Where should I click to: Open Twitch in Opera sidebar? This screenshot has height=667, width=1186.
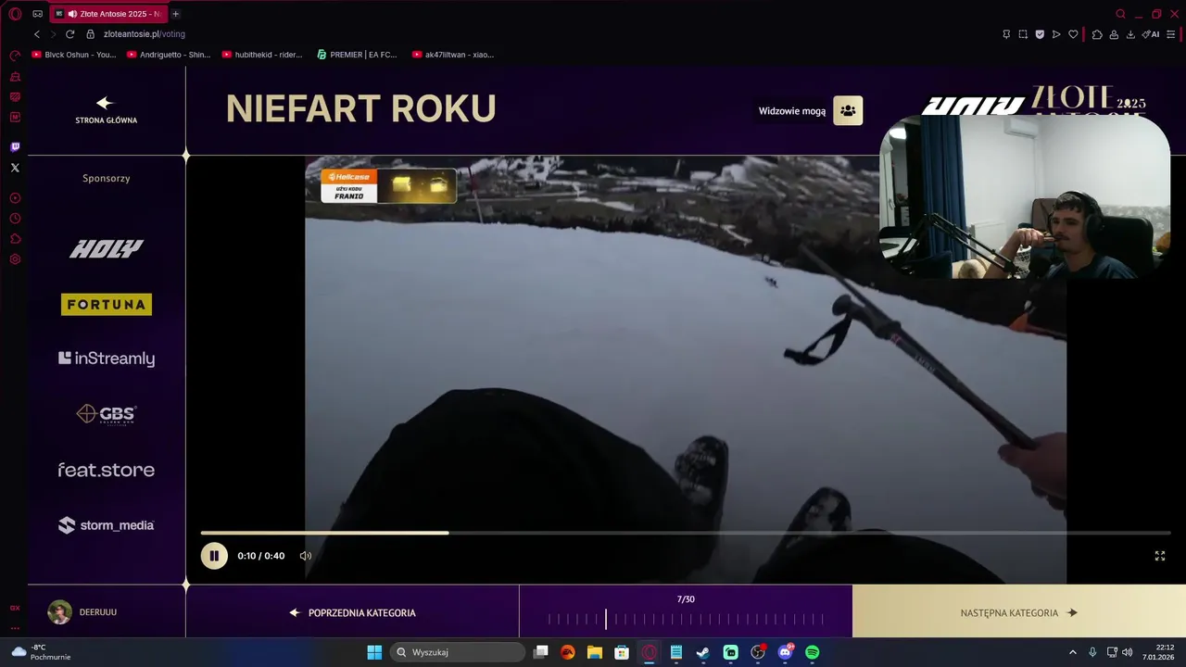pos(15,147)
